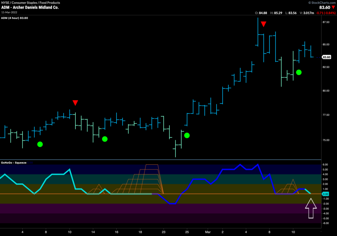This screenshot has width=337, height=236.
Task: Click the red triangle marker beside the March peak
Action: click(264, 24)
